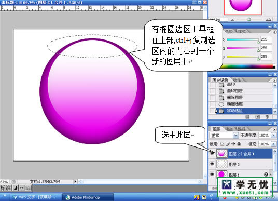Click the opacity 不透明度 value field

point(265,136)
